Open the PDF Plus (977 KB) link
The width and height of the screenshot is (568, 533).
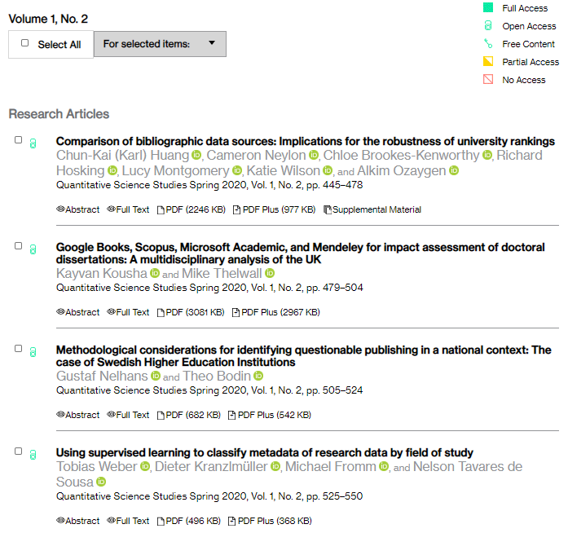click(274, 209)
